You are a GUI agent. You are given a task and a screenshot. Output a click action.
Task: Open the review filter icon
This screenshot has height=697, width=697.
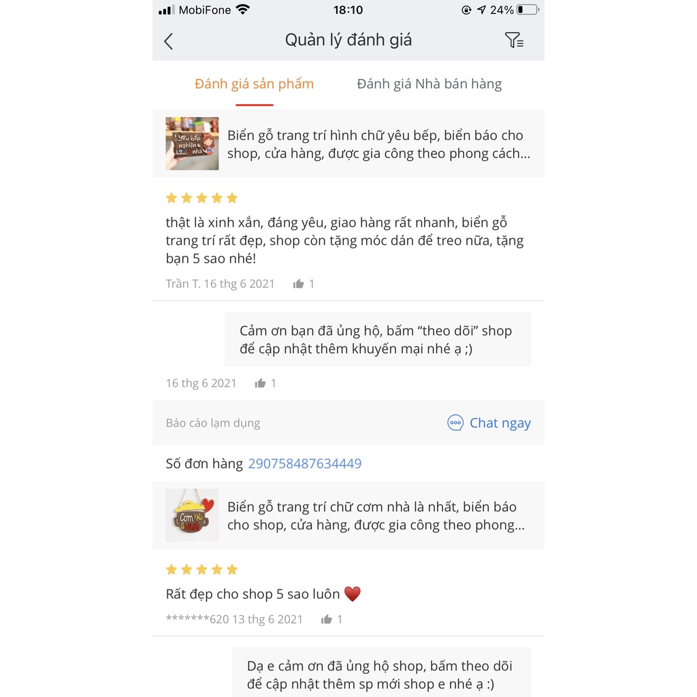(514, 41)
